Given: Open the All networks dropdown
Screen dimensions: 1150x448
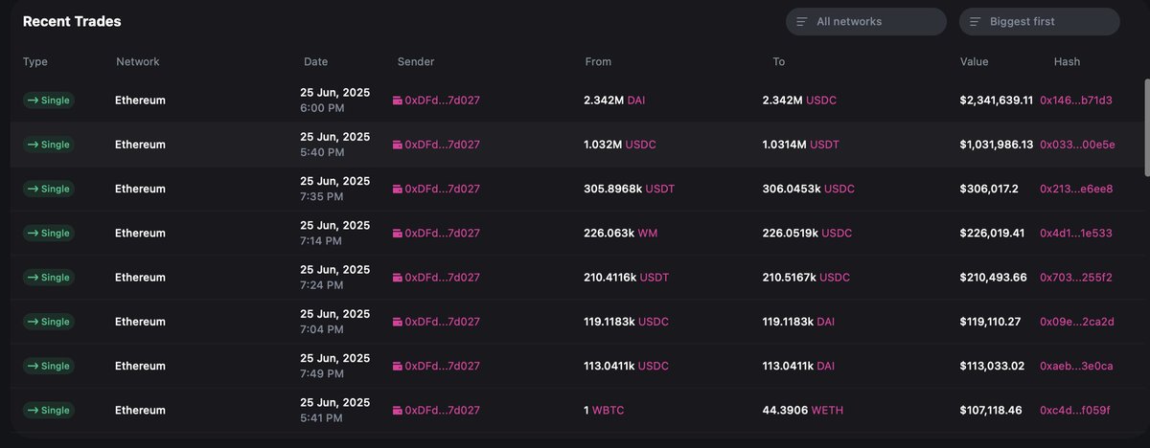Looking at the screenshot, I should point(866,21).
